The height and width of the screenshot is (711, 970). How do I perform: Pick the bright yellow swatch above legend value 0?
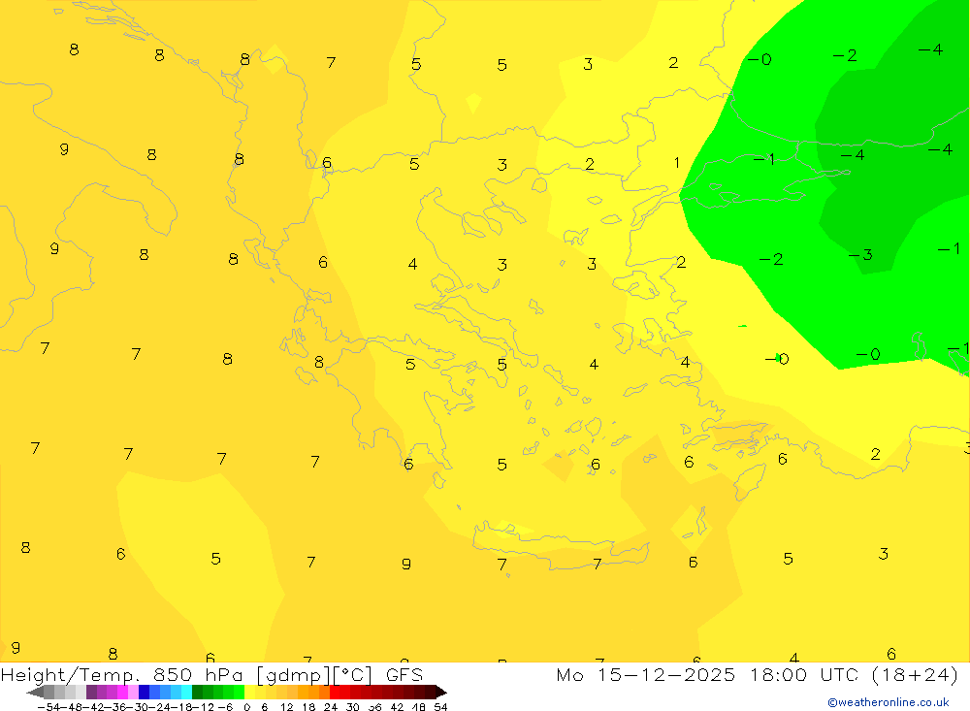point(249,692)
